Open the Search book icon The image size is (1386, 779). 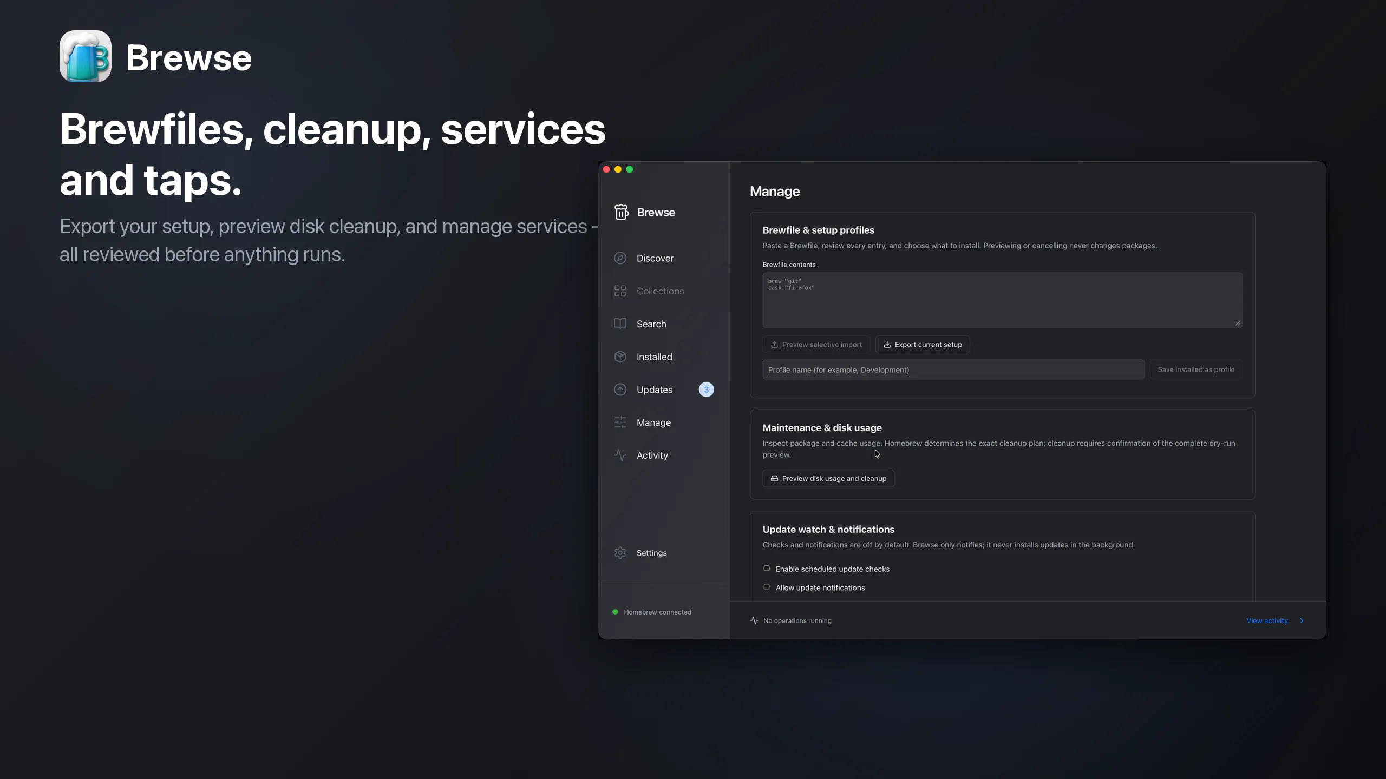click(x=620, y=324)
